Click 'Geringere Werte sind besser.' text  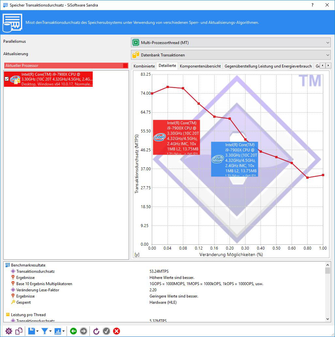(174, 296)
